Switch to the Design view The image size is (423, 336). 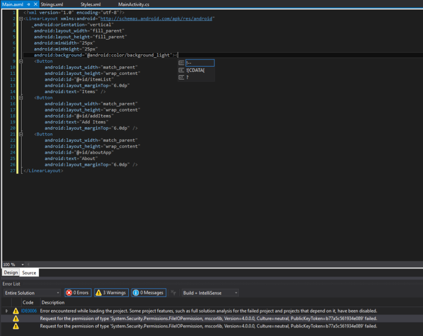11,272
